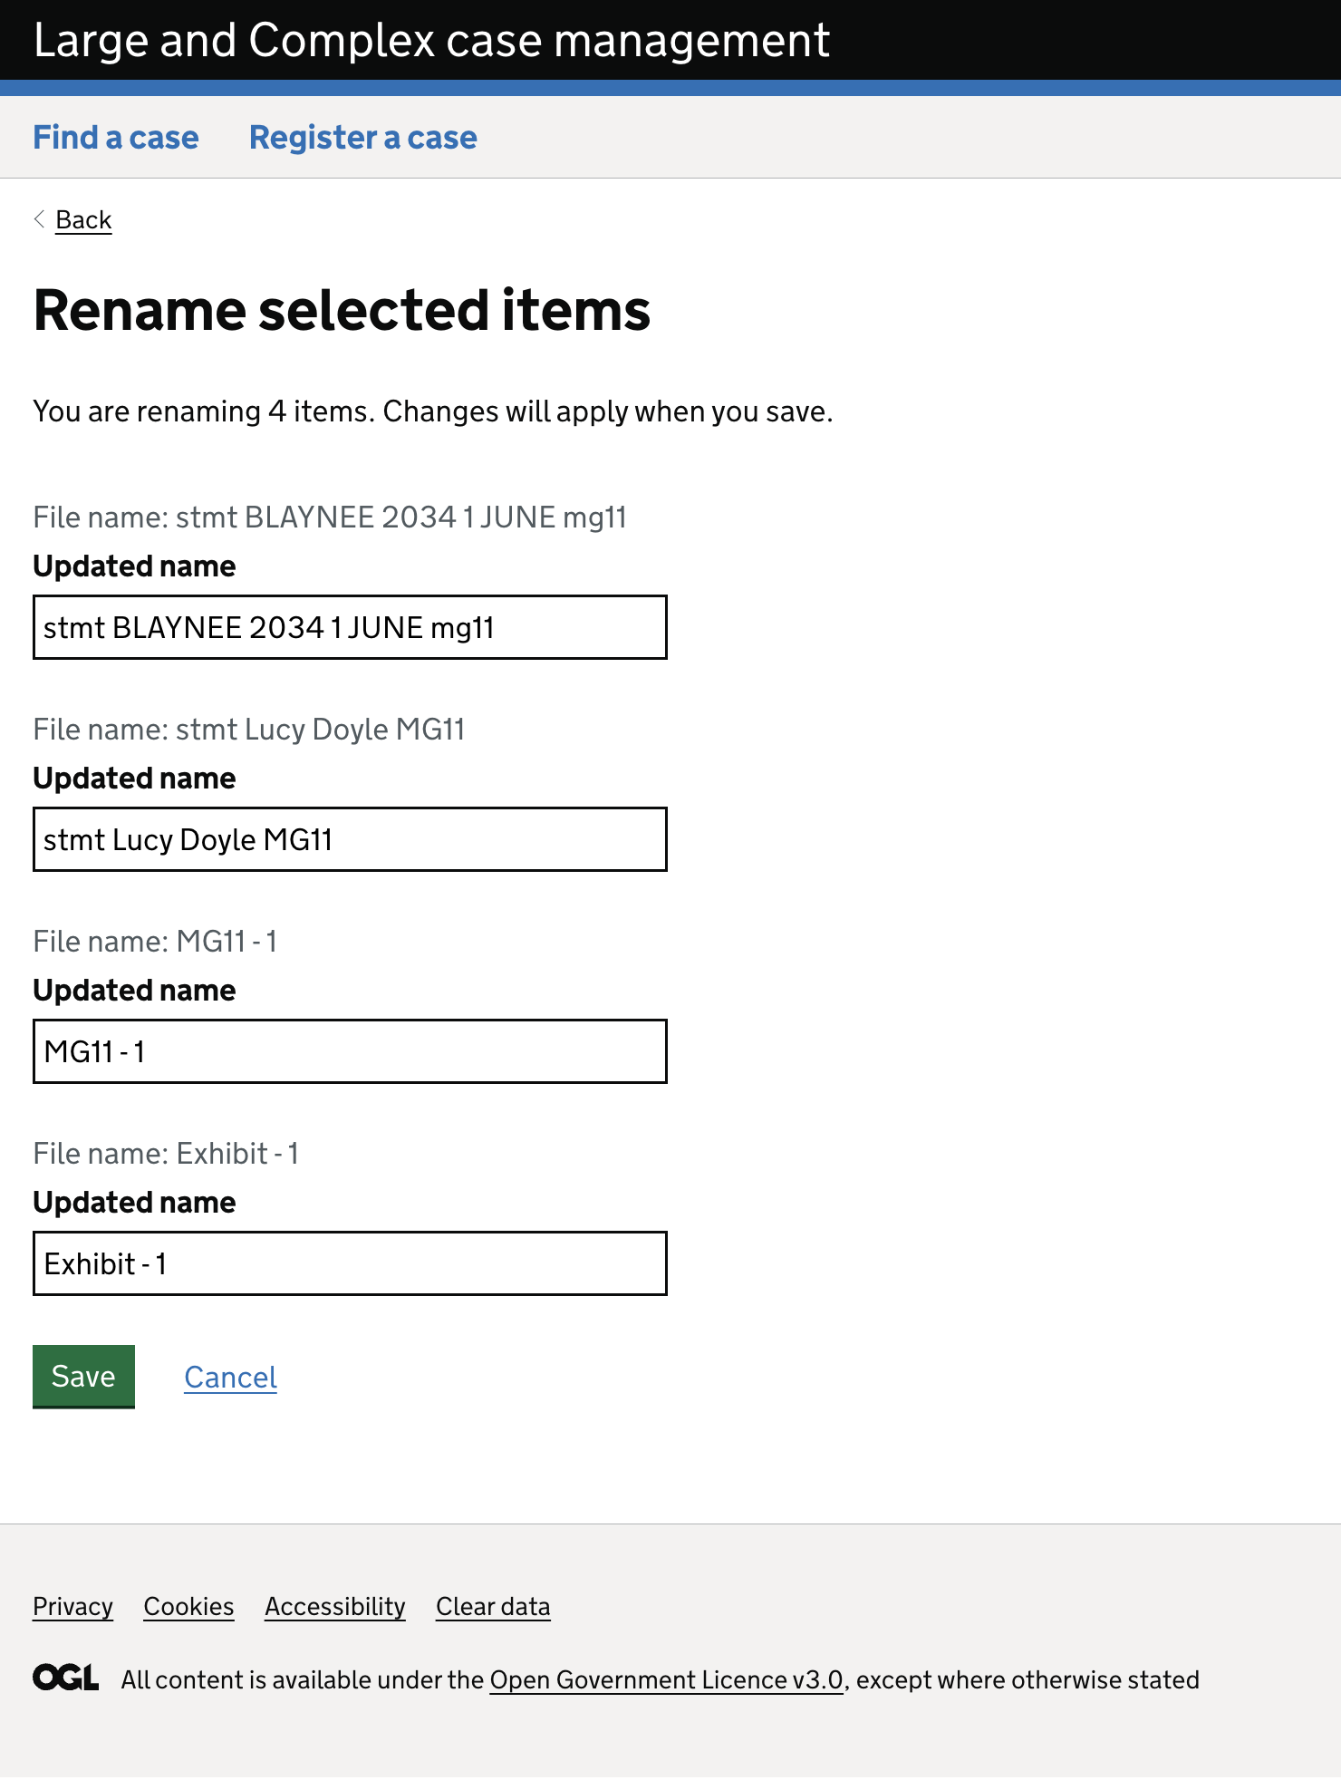Viewport: 1341px width, 1780px height.
Task: Open the Privacy footer link
Action: [72, 1607]
